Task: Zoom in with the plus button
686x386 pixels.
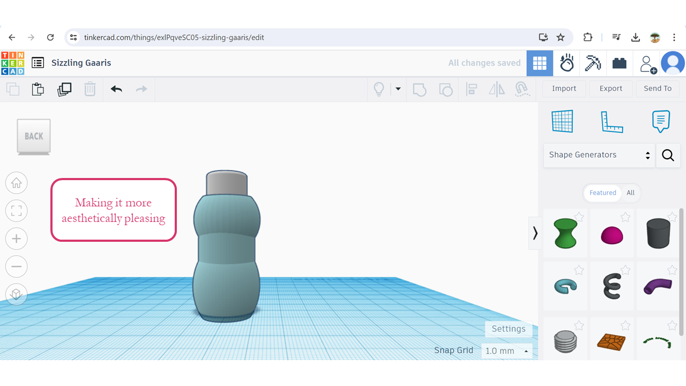Action: 17,239
